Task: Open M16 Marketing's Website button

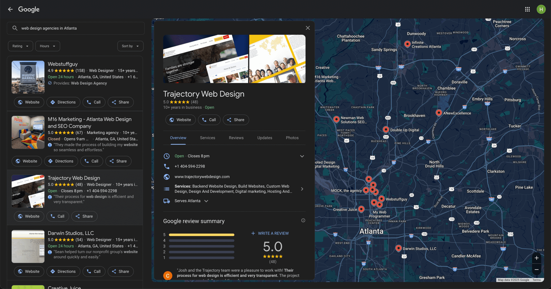Action: click(x=27, y=161)
